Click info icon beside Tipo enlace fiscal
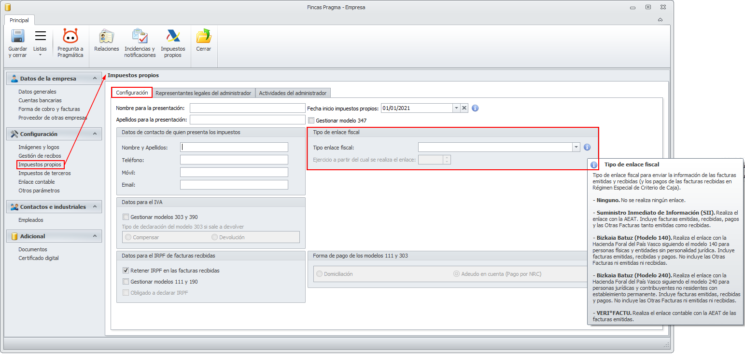Viewport: 745px width, 354px height. coord(587,147)
